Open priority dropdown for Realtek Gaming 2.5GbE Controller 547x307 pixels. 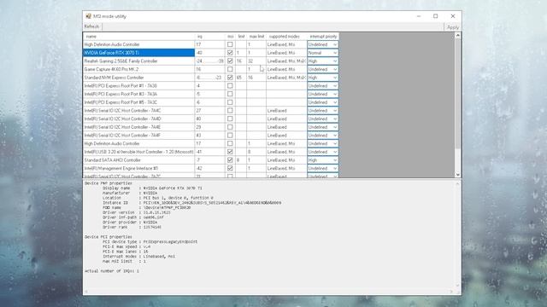pyautogui.click(x=323, y=61)
